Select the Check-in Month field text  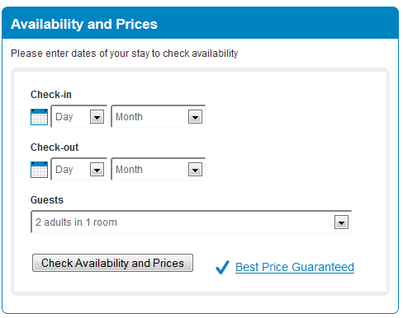tap(129, 117)
